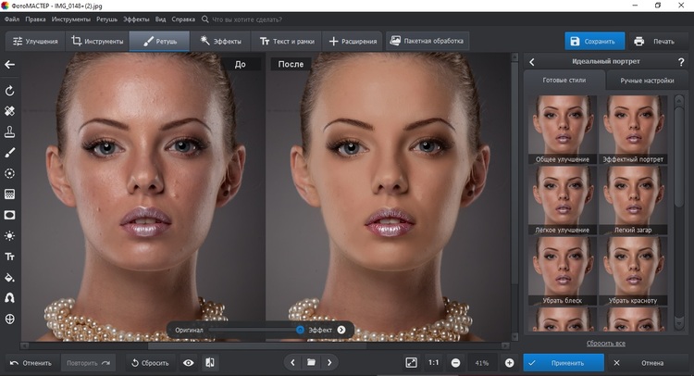
Task: Go to next image with right arrow
Action: point(329,362)
